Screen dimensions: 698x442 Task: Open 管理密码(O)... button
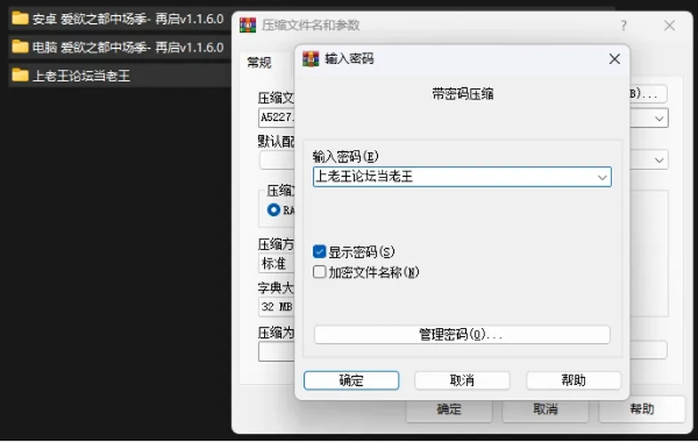[462, 334]
